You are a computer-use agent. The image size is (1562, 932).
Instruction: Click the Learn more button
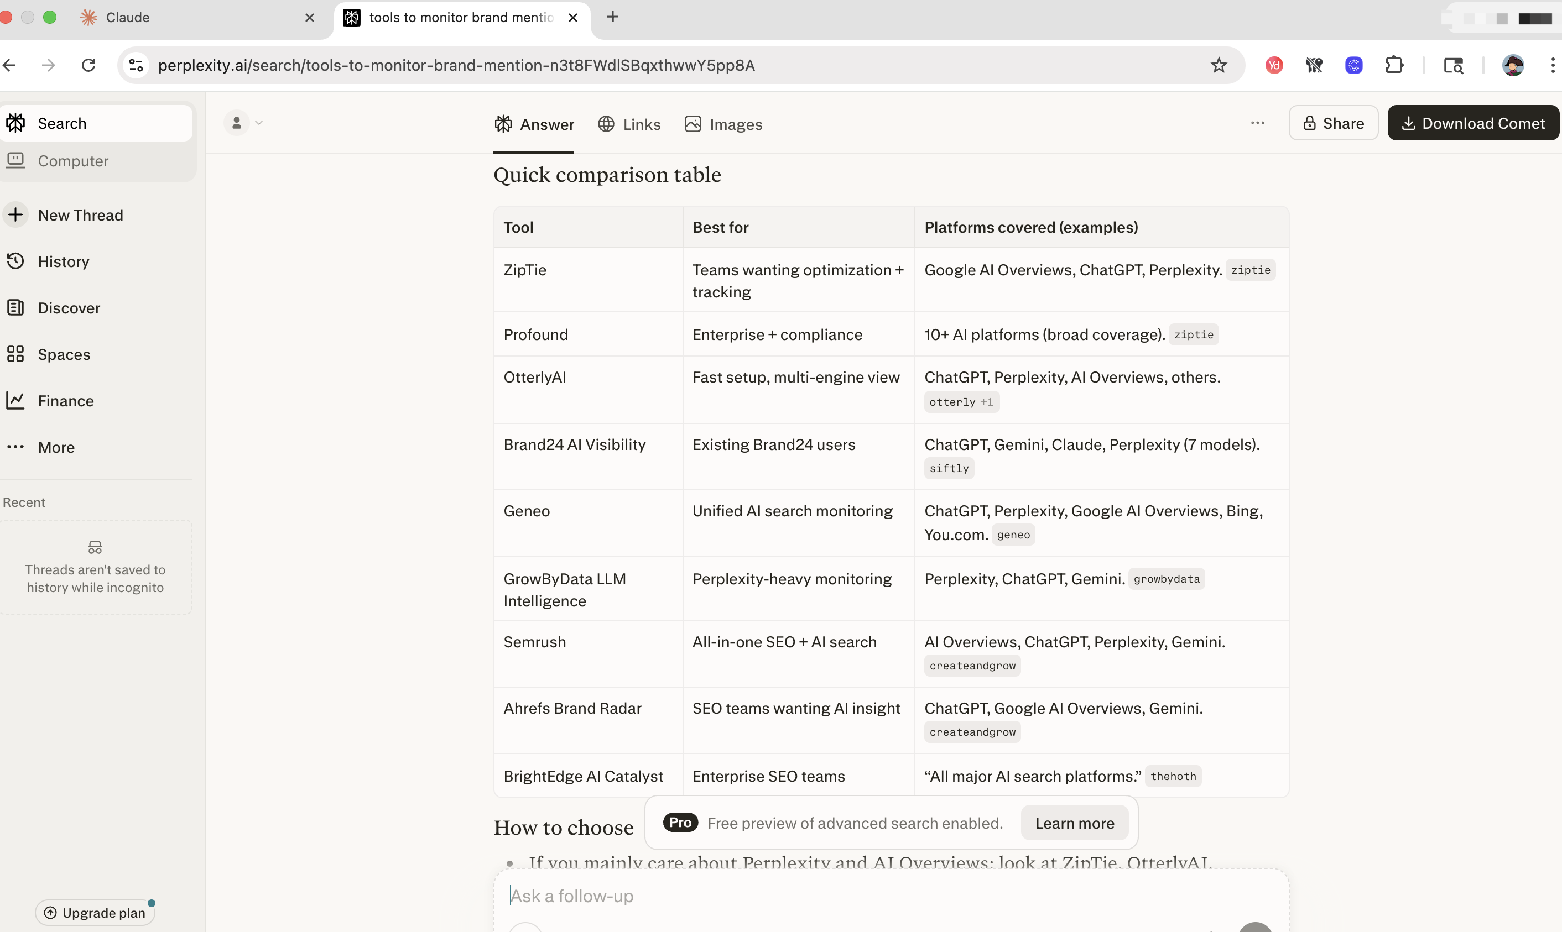1074,823
